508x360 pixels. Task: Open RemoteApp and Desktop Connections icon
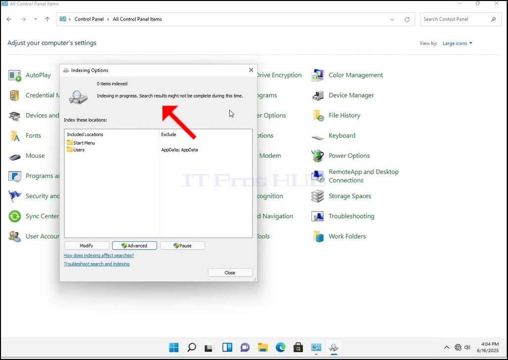coord(318,176)
